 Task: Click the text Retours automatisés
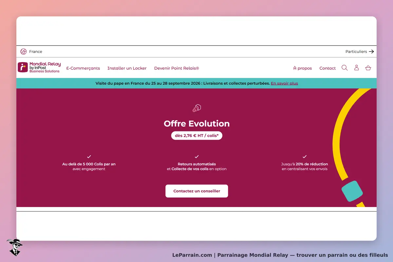(197, 164)
